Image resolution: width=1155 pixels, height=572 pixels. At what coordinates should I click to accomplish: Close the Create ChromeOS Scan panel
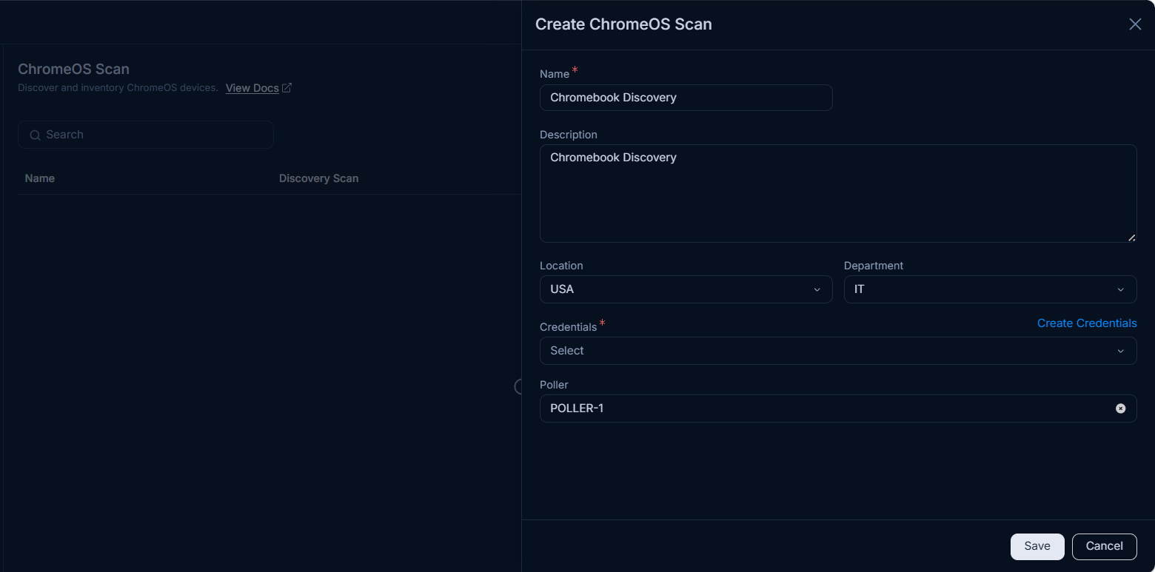(x=1135, y=24)
